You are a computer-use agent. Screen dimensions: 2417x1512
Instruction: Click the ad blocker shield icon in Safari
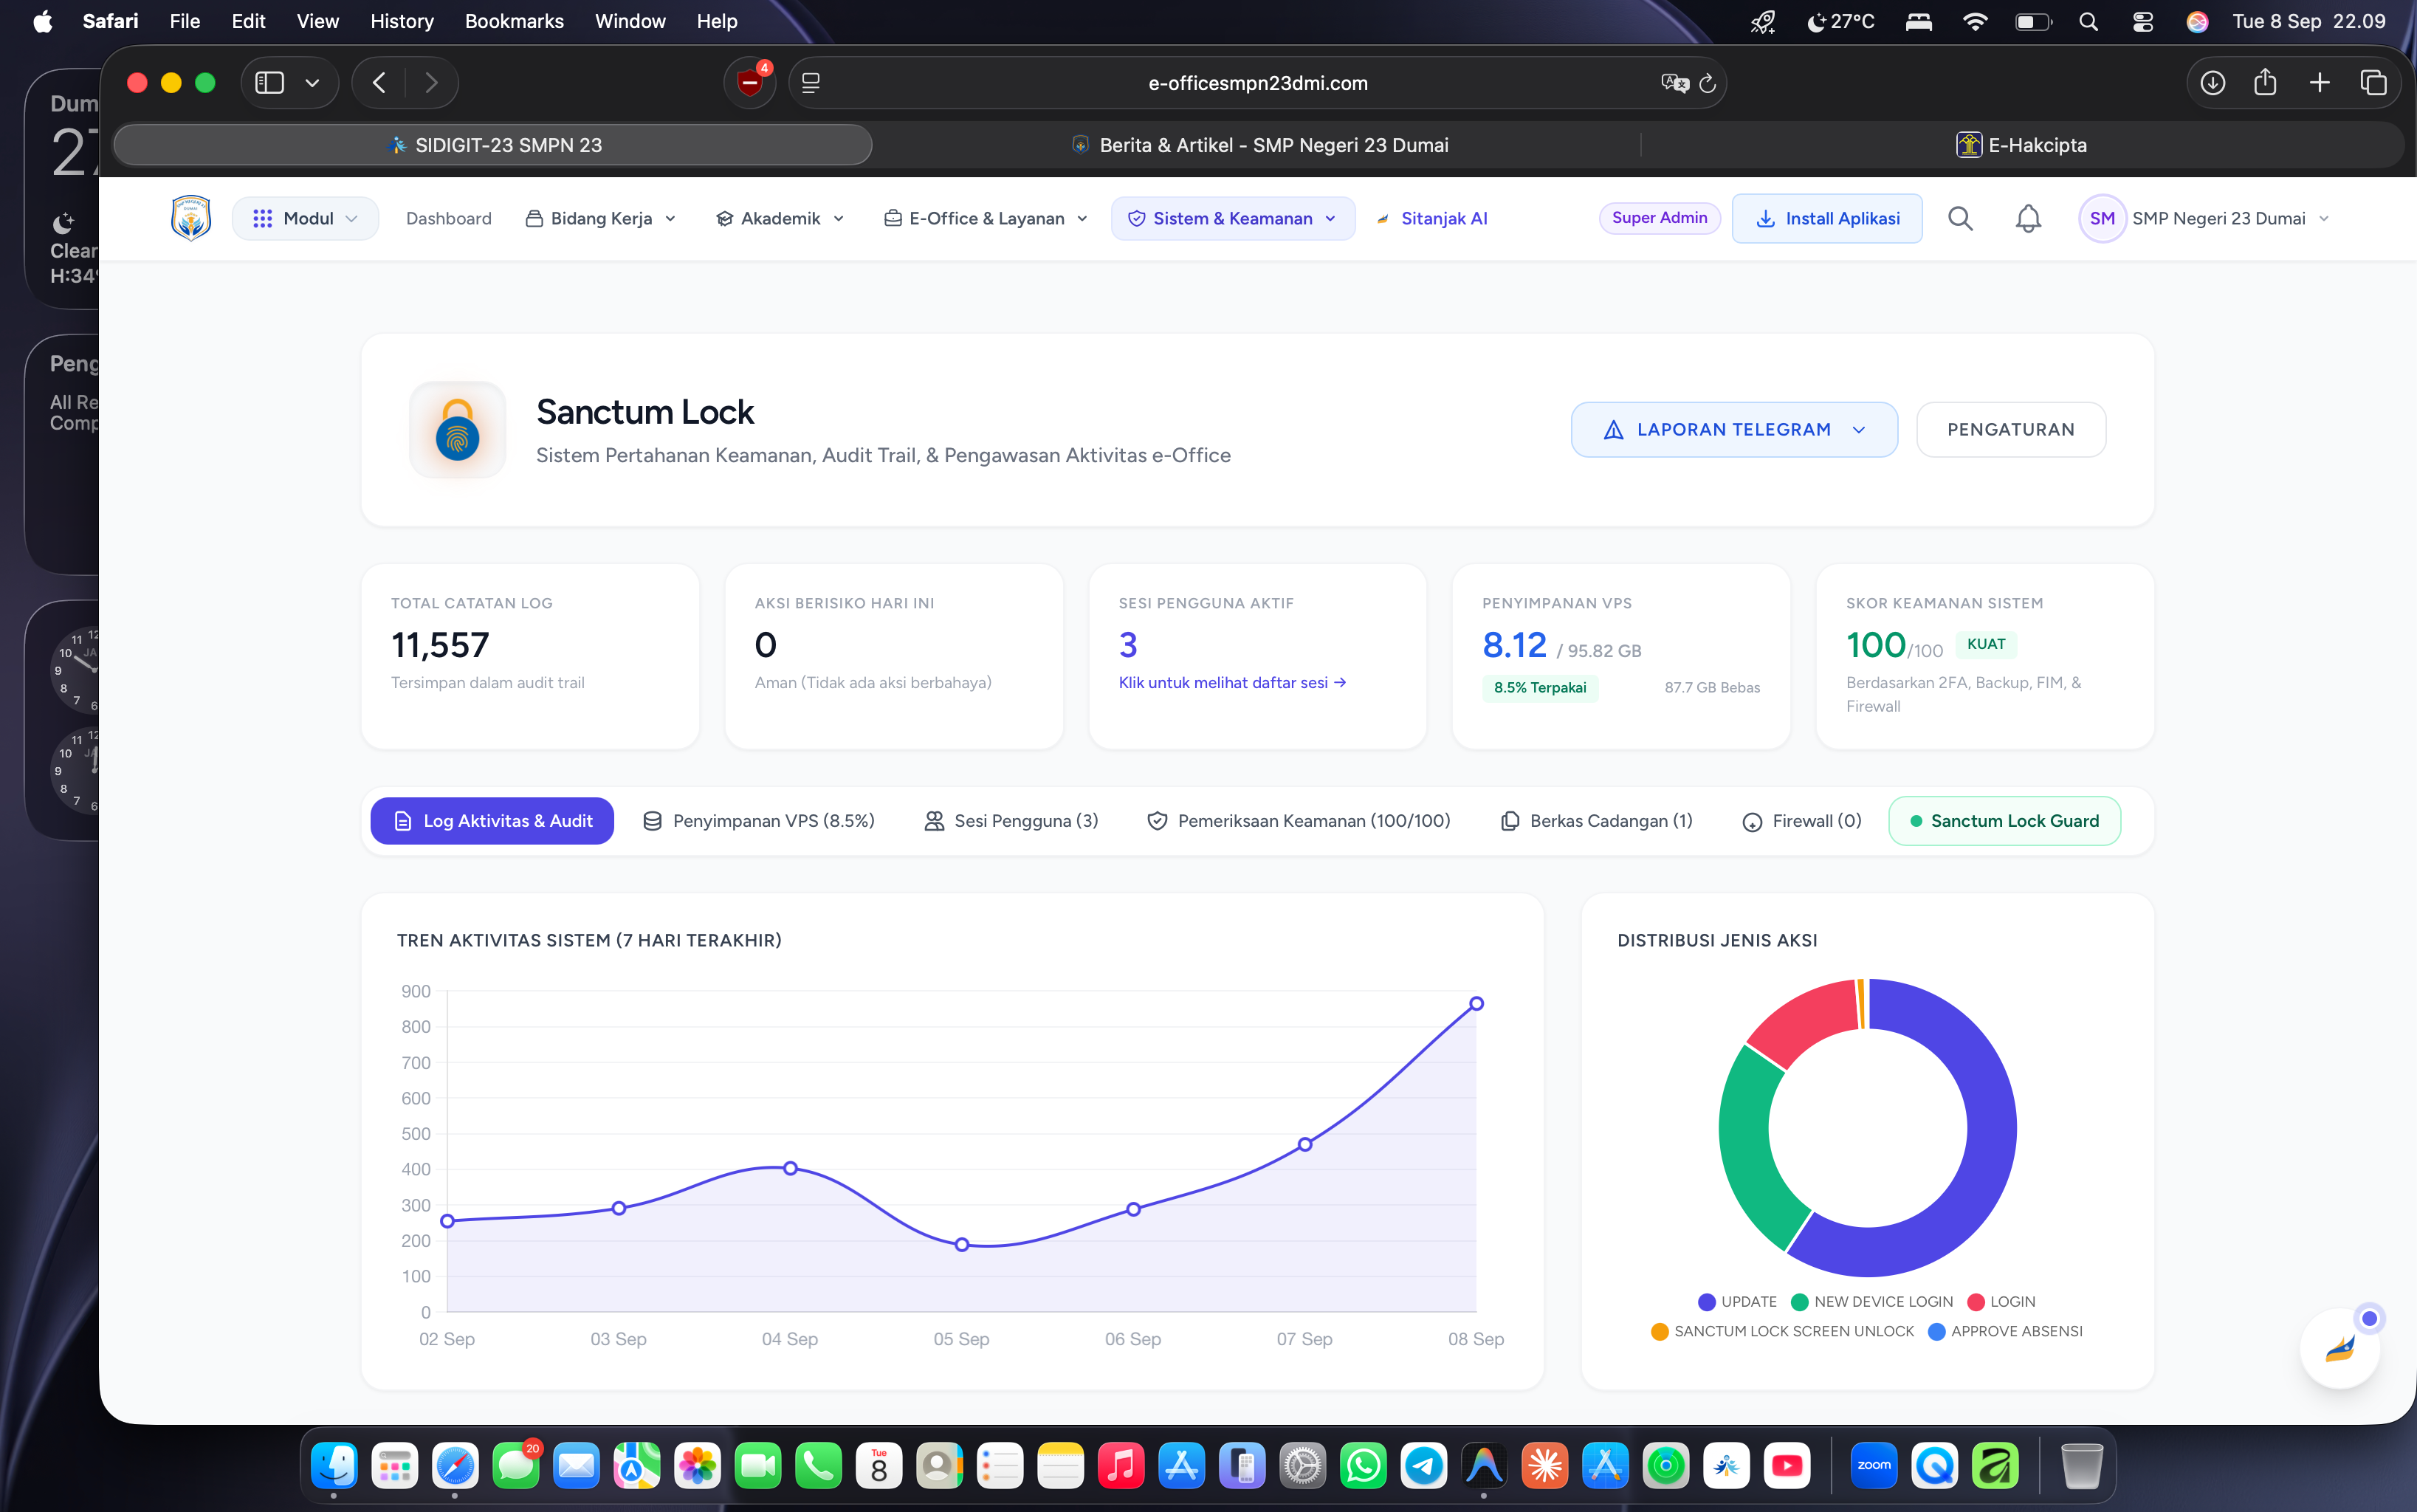749,83
